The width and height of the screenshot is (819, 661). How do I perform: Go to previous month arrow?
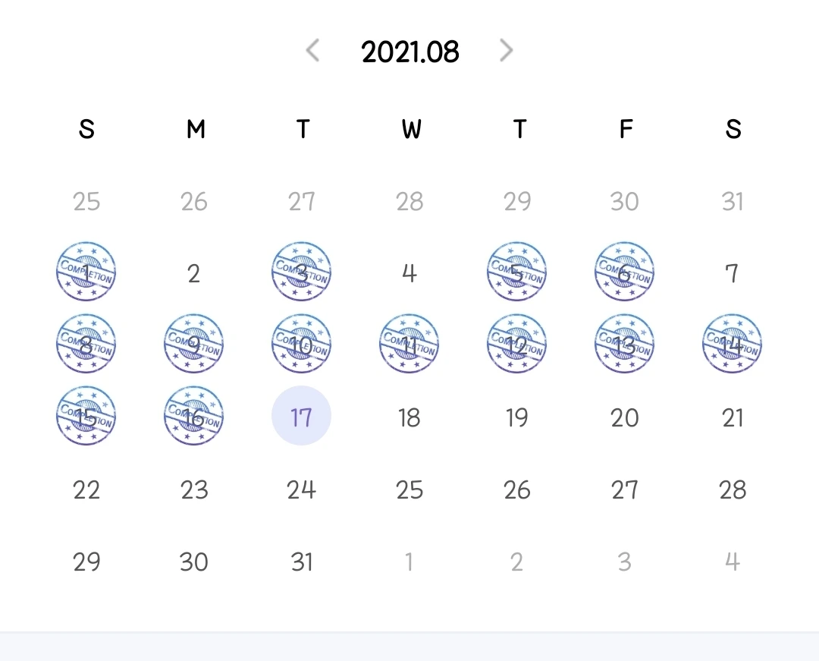[312, 51]
